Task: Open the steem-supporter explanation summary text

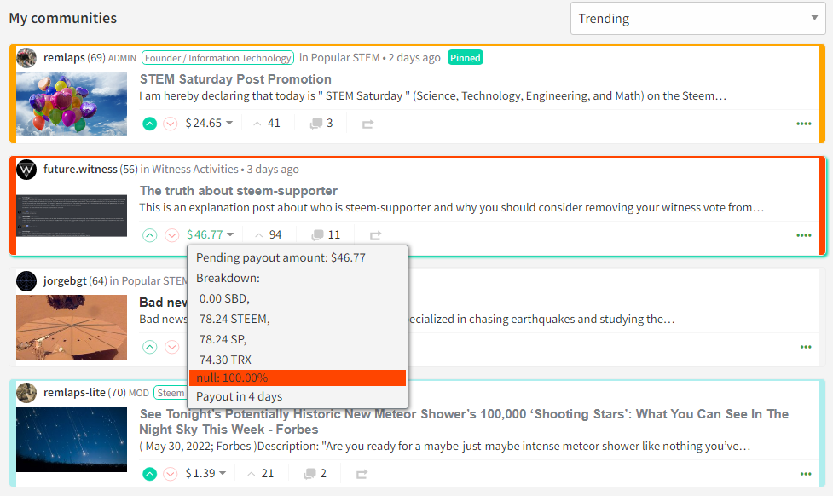Action: point(452,208)
